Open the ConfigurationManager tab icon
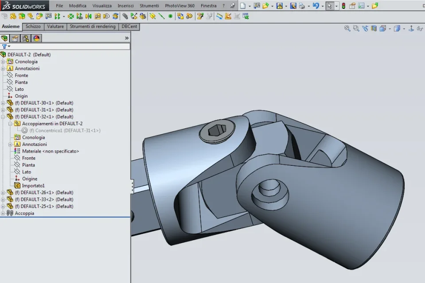The height and width of the screenshot is (283, 425). (26, 38)
